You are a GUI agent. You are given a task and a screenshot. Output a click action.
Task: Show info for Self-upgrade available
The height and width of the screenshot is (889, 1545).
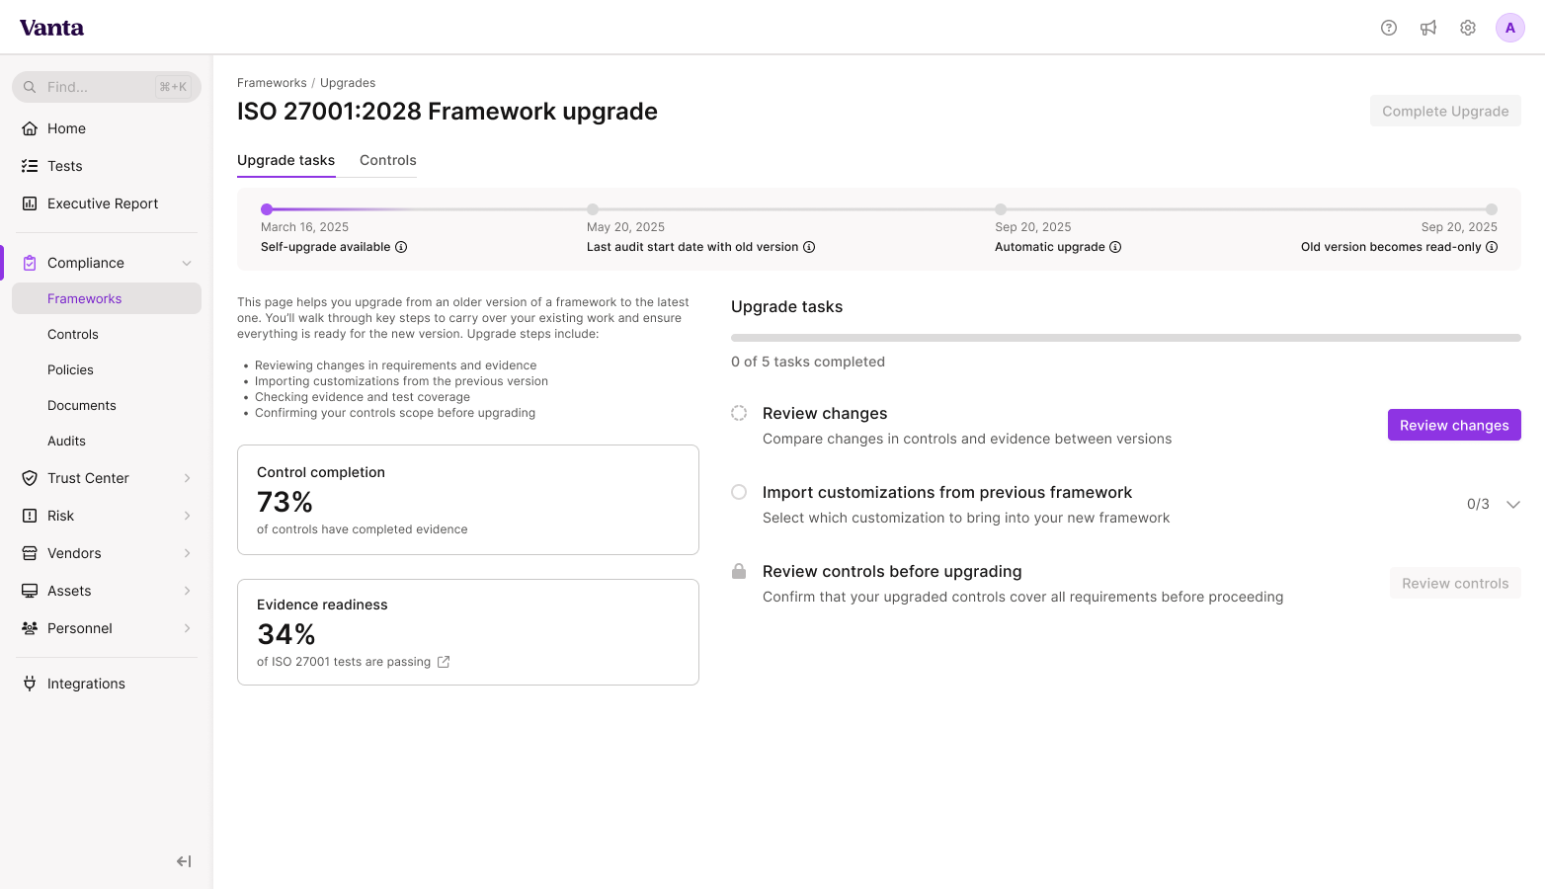401,247
